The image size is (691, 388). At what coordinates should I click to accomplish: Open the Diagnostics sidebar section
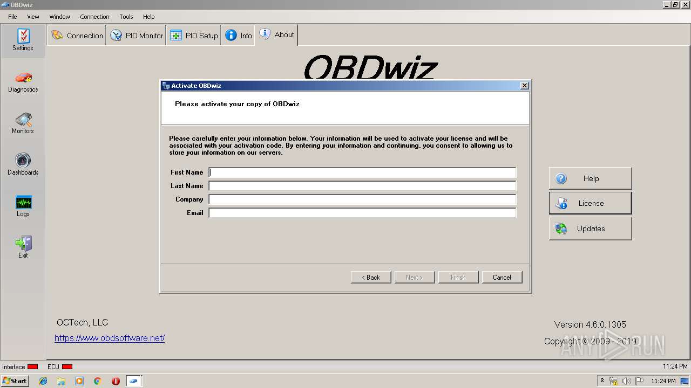[x=23, y=82]
